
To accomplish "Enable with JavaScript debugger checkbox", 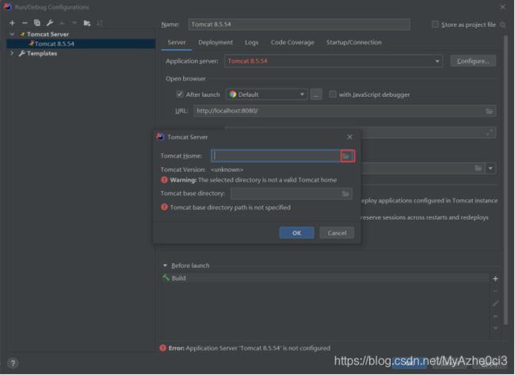I will coord(333,94).
